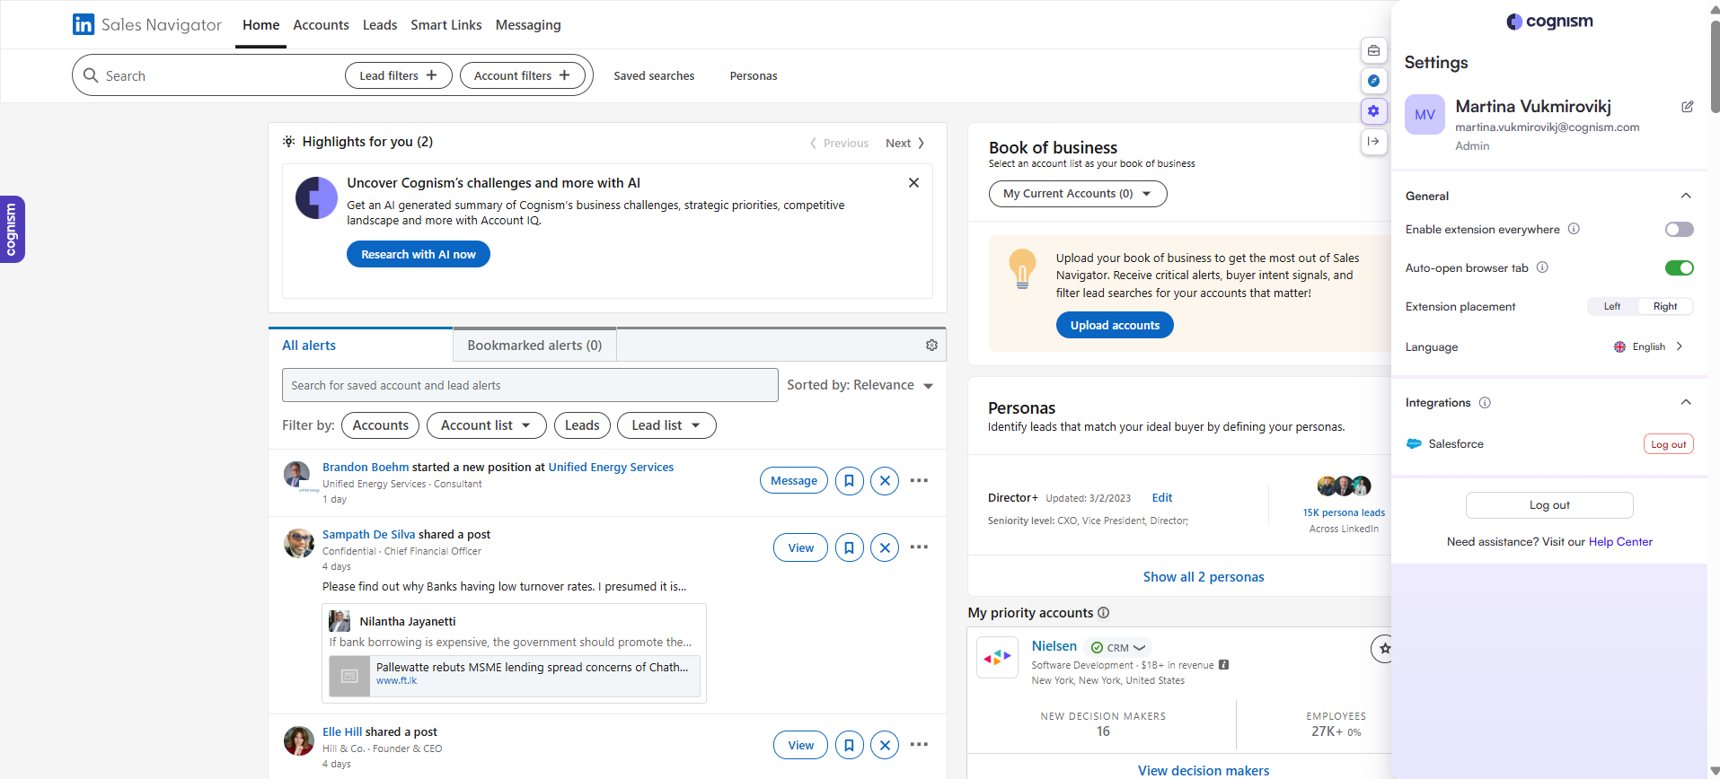Set extension placement to Left

1612,307
